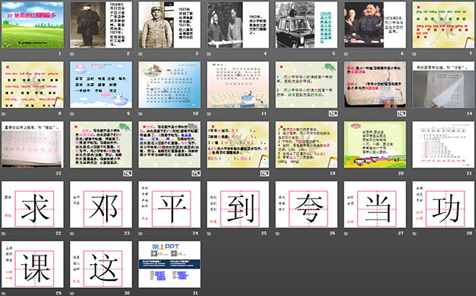The height and width of the screenshot is (296, 476).
Task: Click the animation star icon under slide 8
Action: pos(4,113)
